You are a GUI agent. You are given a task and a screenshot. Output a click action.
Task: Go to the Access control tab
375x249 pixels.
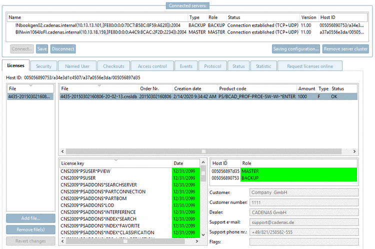pyautogui.click(x=152, y=66)
